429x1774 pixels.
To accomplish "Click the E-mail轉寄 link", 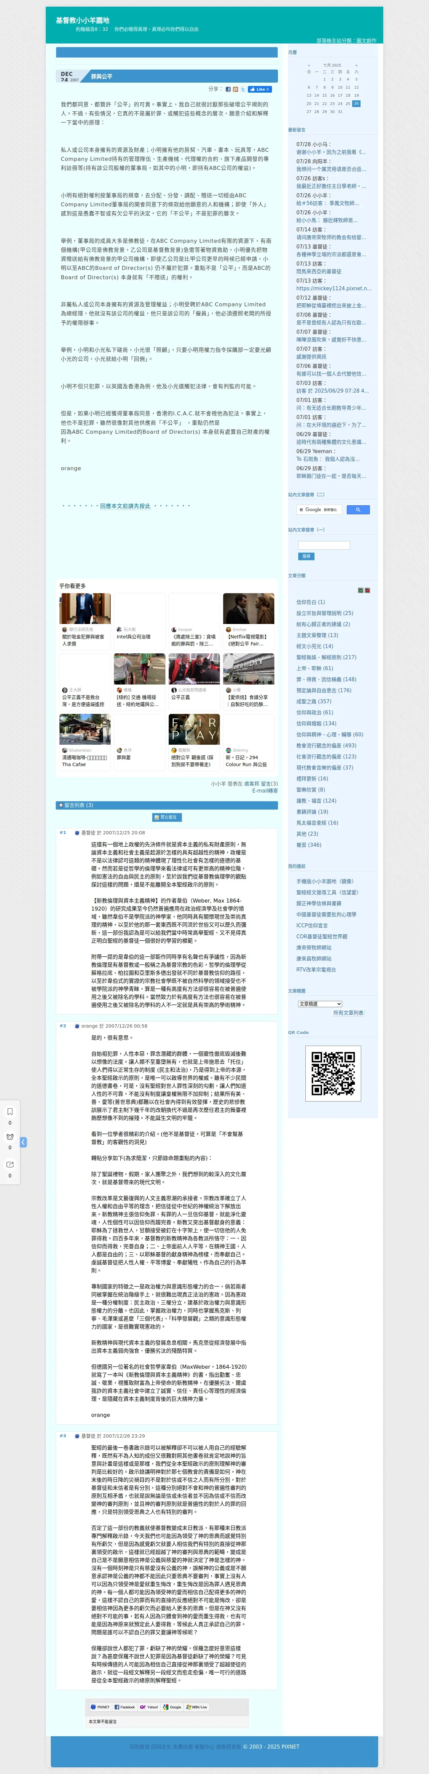I will point(264,791).
